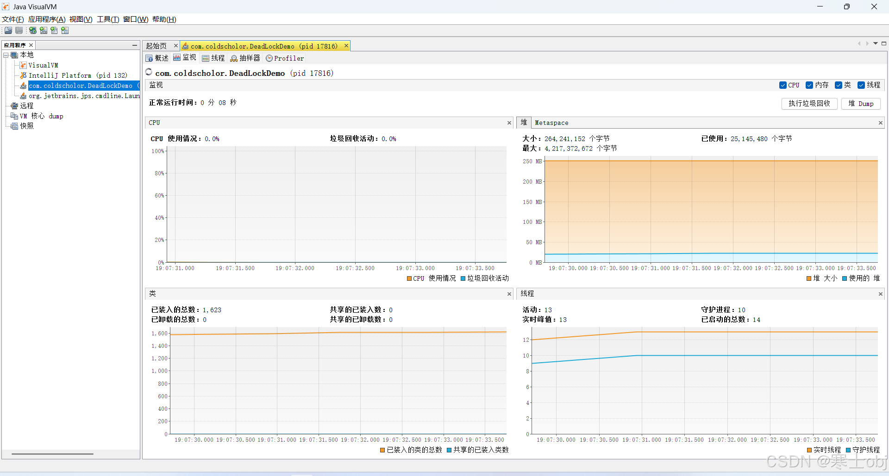889x476 pixels.
Task: Close the CPU chart panel
Action: pyautogui.click(x=509, y=123)
